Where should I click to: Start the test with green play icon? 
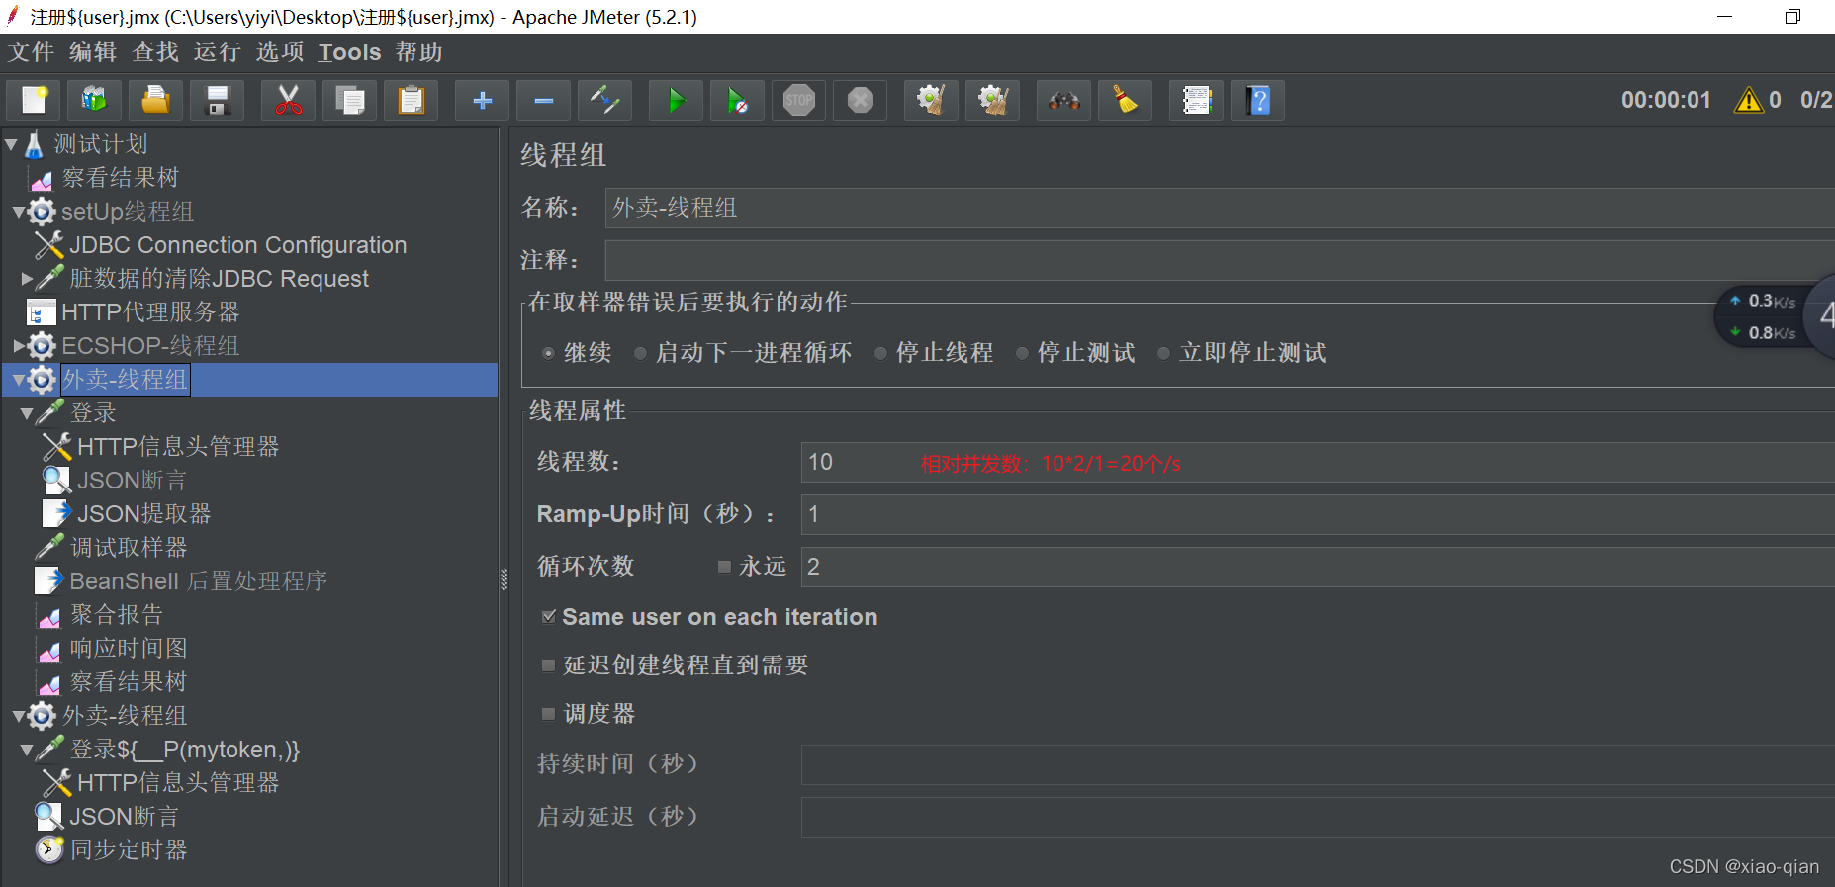tap(676, 100)
